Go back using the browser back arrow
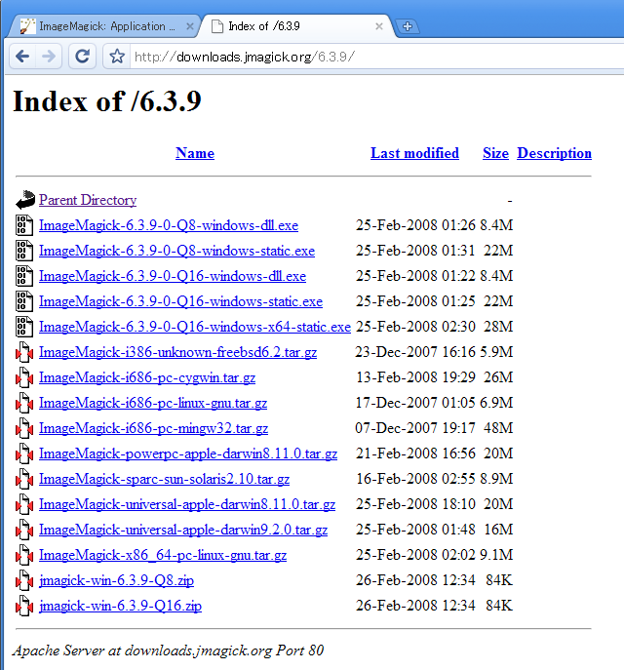This screenshot has width=624, height=670. coord(22,56)
